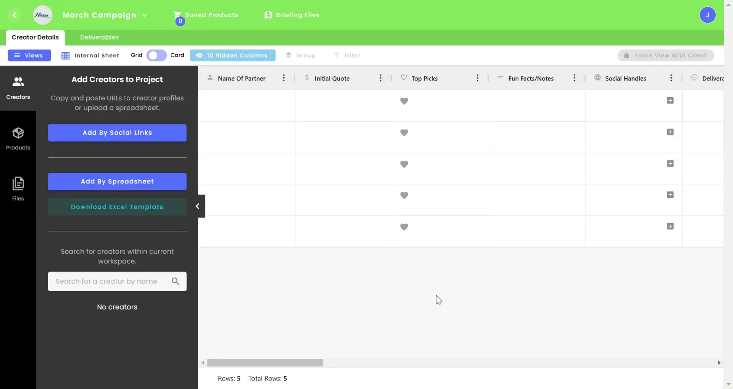Open the Creators panel in sidebar

18,87
